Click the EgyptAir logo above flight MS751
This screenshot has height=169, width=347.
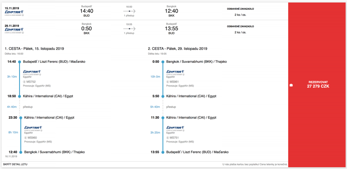(176, 128)
